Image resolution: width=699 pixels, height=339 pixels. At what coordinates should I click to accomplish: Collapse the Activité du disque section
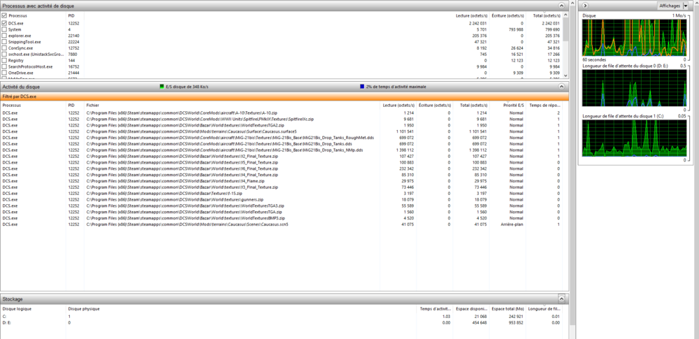click(562, 87)
